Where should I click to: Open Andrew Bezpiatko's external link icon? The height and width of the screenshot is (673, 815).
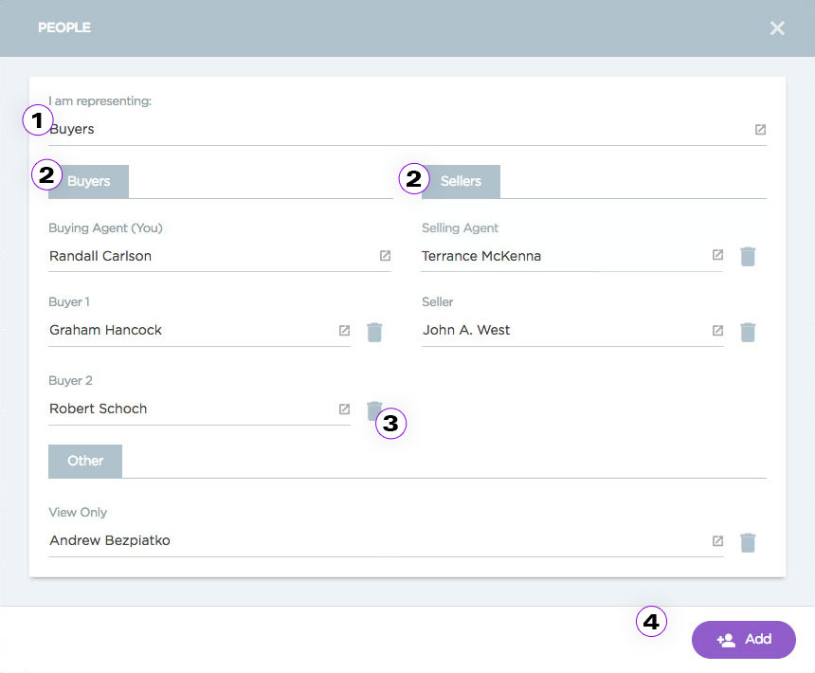pos(717,541)
